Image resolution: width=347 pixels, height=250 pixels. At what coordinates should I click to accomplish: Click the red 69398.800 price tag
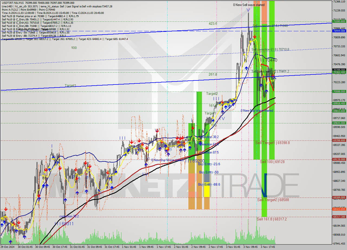click(339, 140)
